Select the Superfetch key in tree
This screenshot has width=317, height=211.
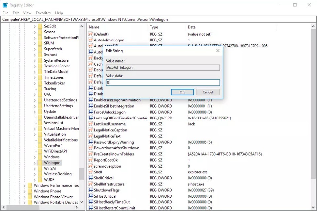pyautogui.click(x=53, y=49)
